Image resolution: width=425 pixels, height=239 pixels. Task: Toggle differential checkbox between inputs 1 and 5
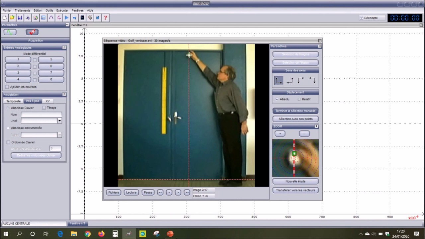coord(35,60)
